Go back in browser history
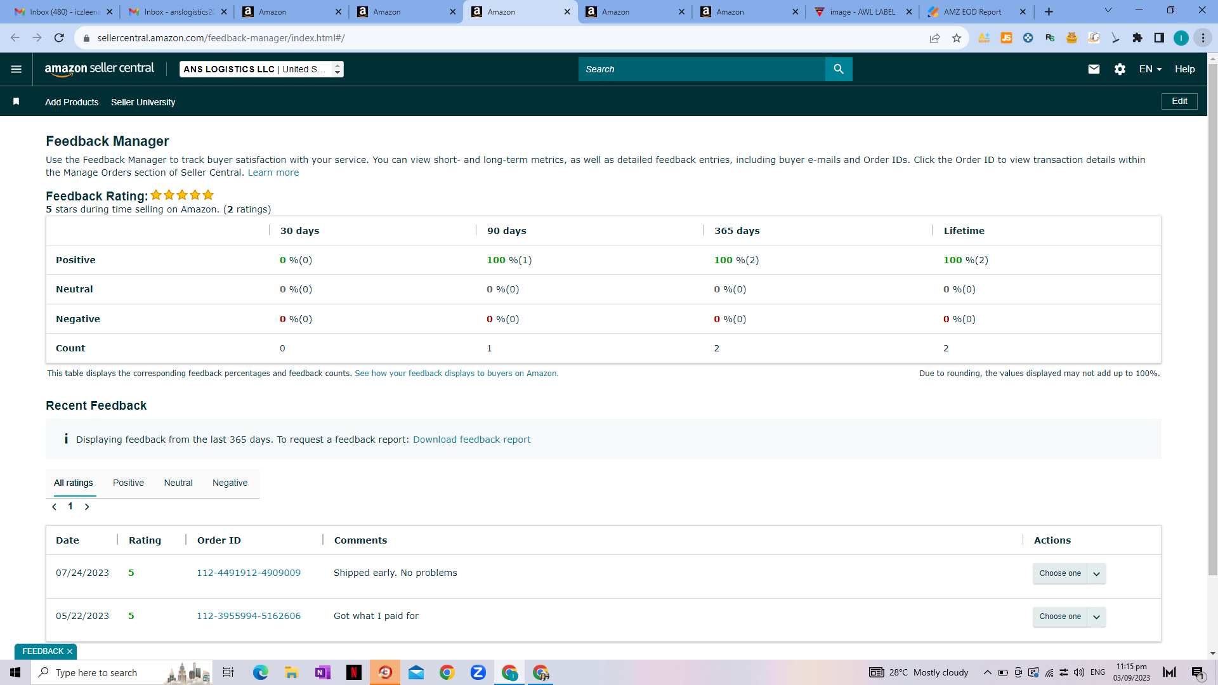Image resolution: width=1218 pixels, height=685 pixels. tap(15, 38)
